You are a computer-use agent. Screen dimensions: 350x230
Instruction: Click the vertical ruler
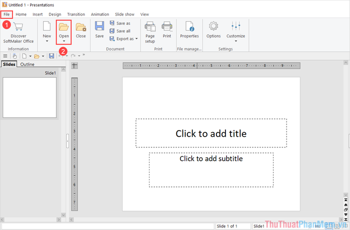tap(74, 144)
